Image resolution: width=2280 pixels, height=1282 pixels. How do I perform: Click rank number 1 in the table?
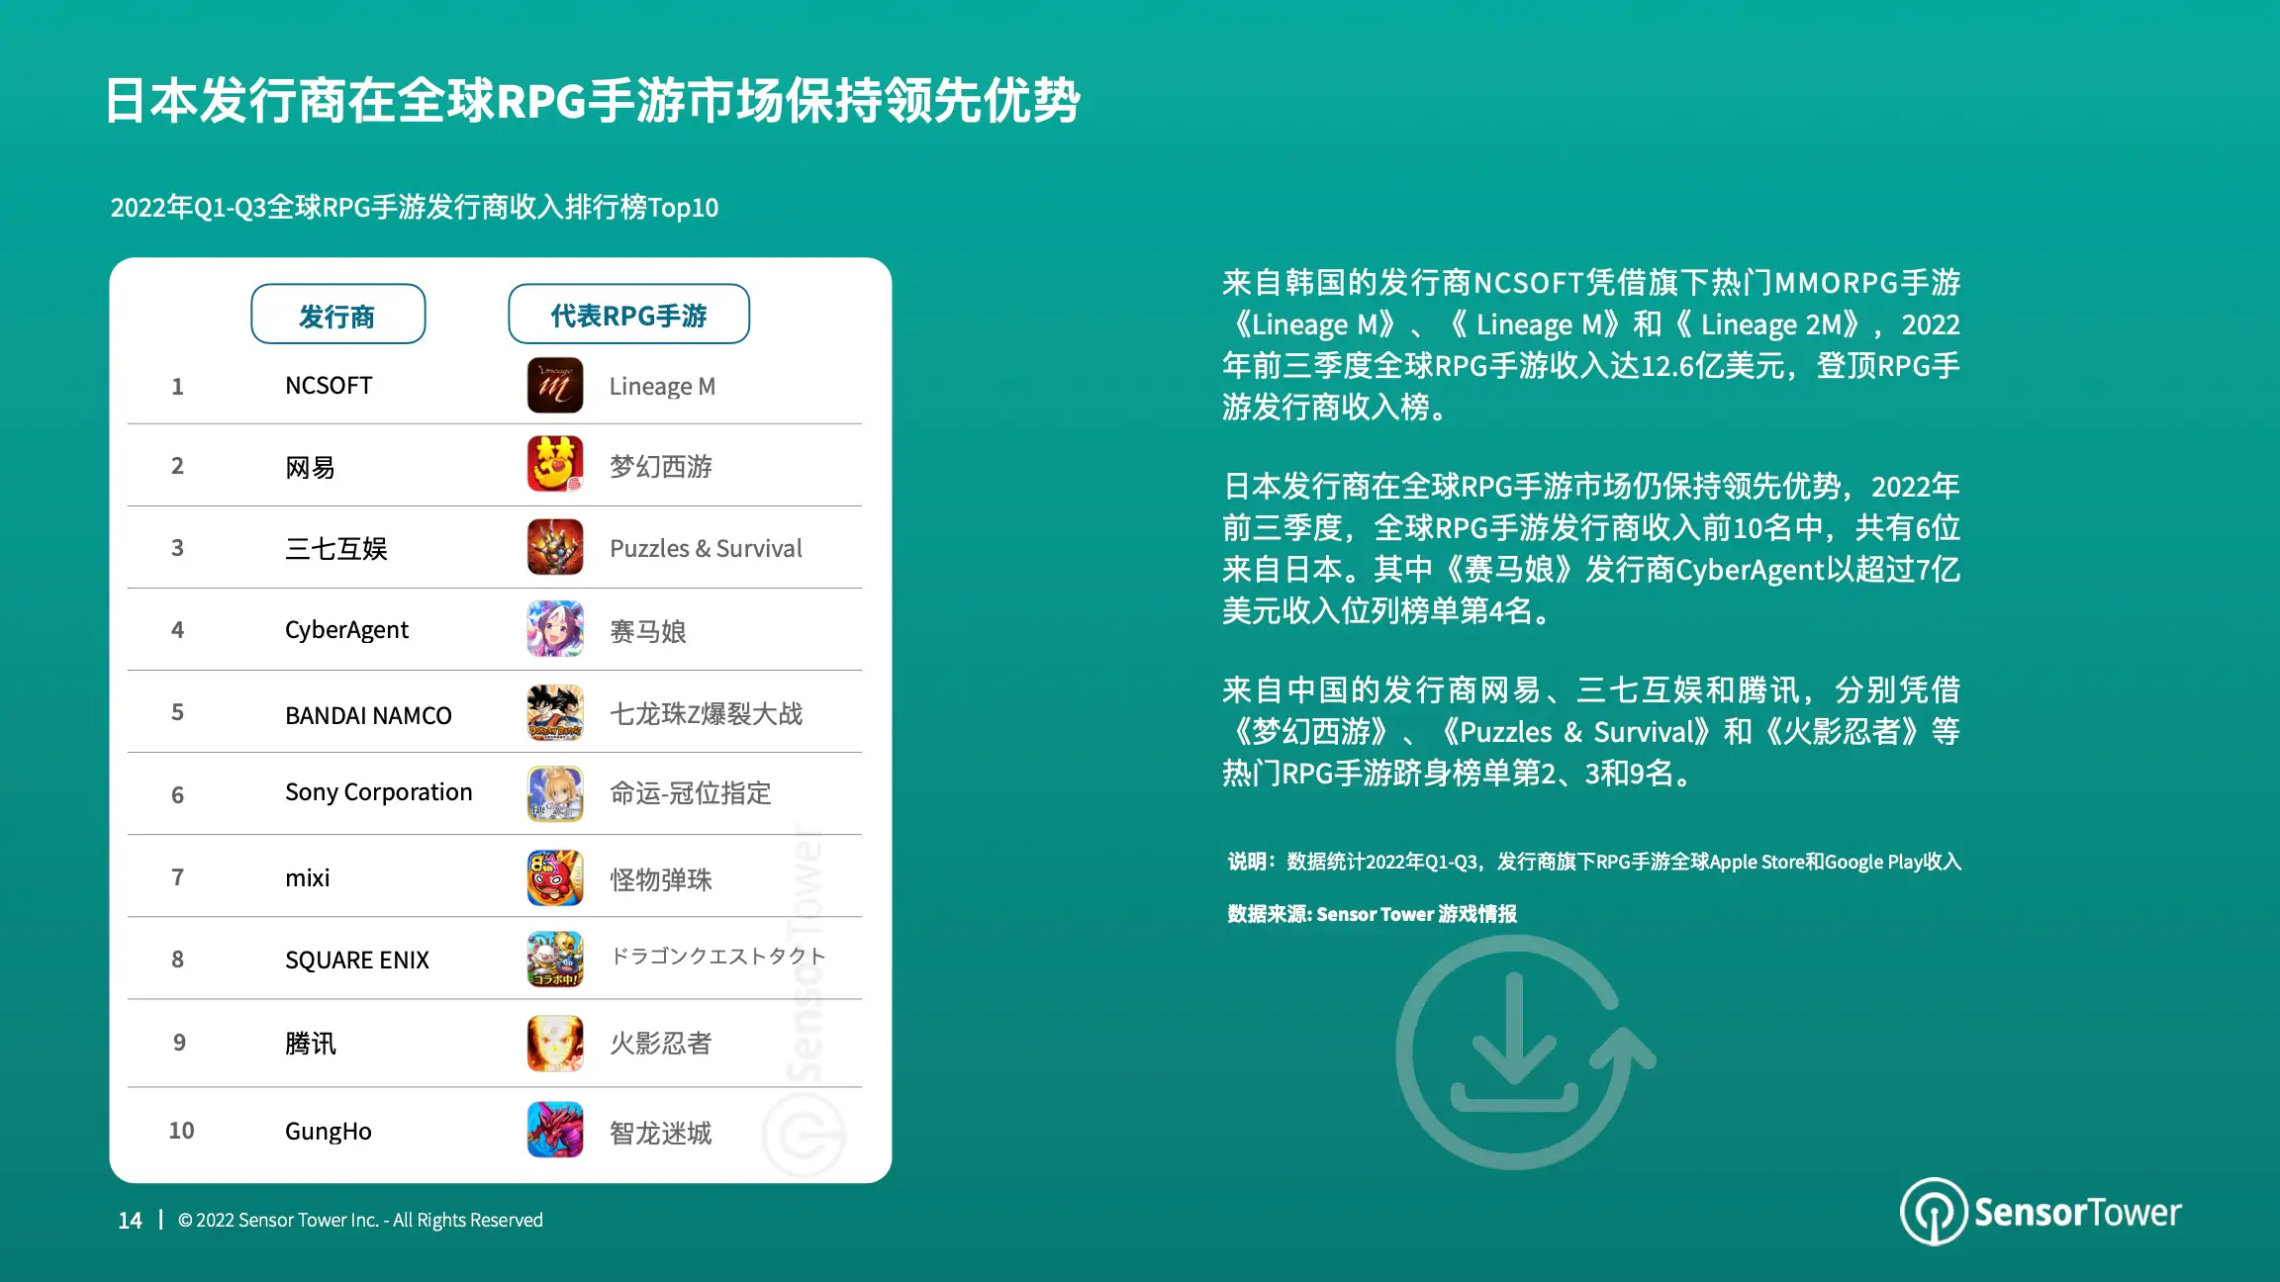(178, 387)
